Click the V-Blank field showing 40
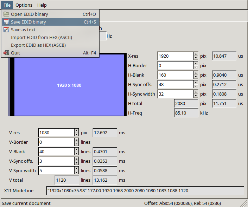Viewport: 248px width, 207px height. click(56, 152)
